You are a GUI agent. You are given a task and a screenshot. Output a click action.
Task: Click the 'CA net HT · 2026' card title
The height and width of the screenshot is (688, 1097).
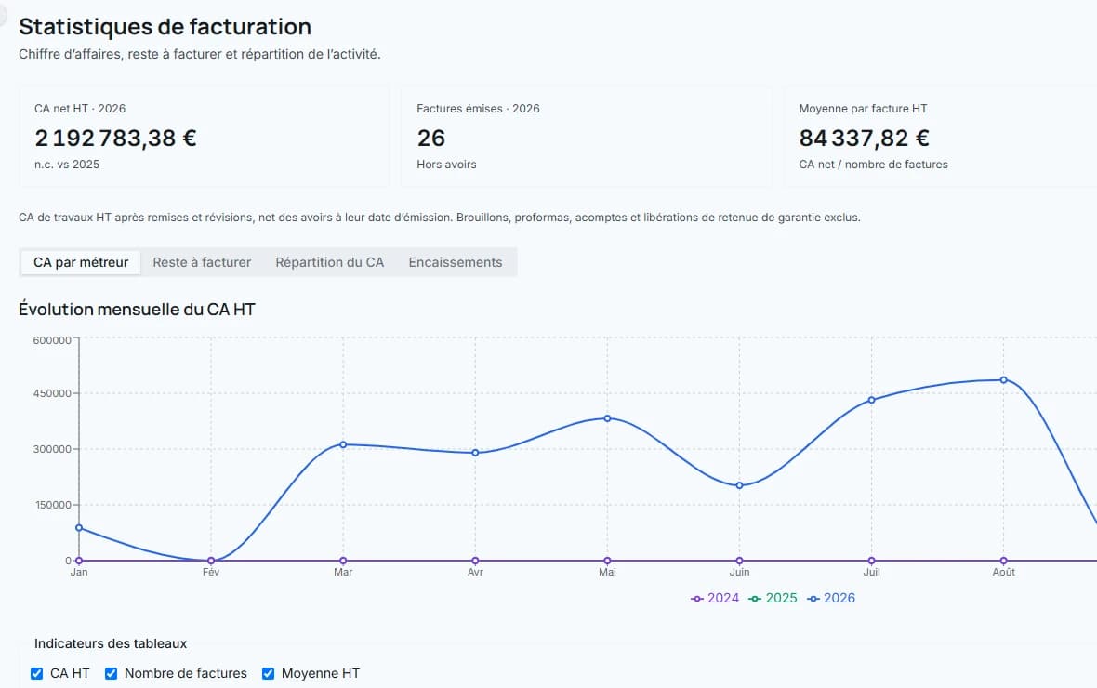coord(80,109)
